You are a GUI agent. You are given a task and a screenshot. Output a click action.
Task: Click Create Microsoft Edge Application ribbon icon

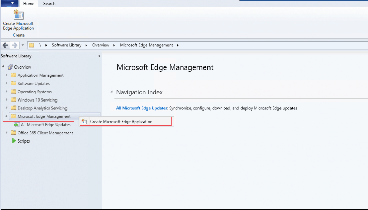(18, 15)
